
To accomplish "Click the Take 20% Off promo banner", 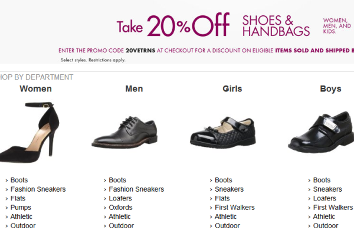I will [x=177, y=32].
